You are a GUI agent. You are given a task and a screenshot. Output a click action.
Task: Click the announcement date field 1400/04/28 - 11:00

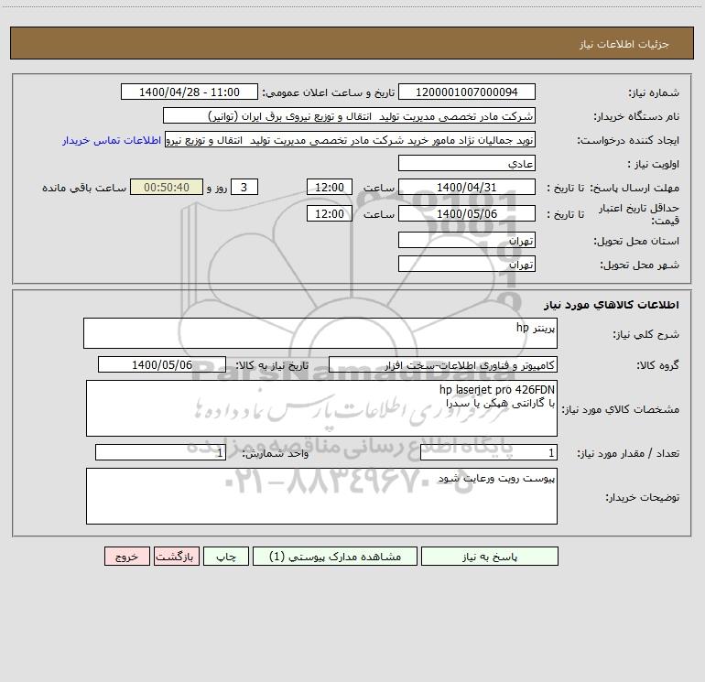pos(190,92)
